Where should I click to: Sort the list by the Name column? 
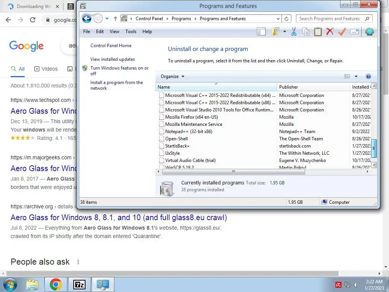[x=216, y=87]
